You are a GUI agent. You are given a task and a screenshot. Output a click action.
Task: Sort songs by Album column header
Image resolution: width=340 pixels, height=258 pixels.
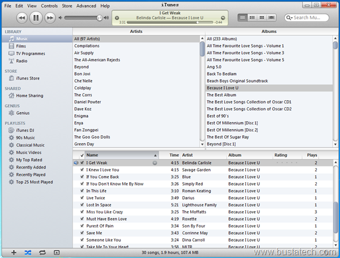pyautogui.click(x=249, y=155)
